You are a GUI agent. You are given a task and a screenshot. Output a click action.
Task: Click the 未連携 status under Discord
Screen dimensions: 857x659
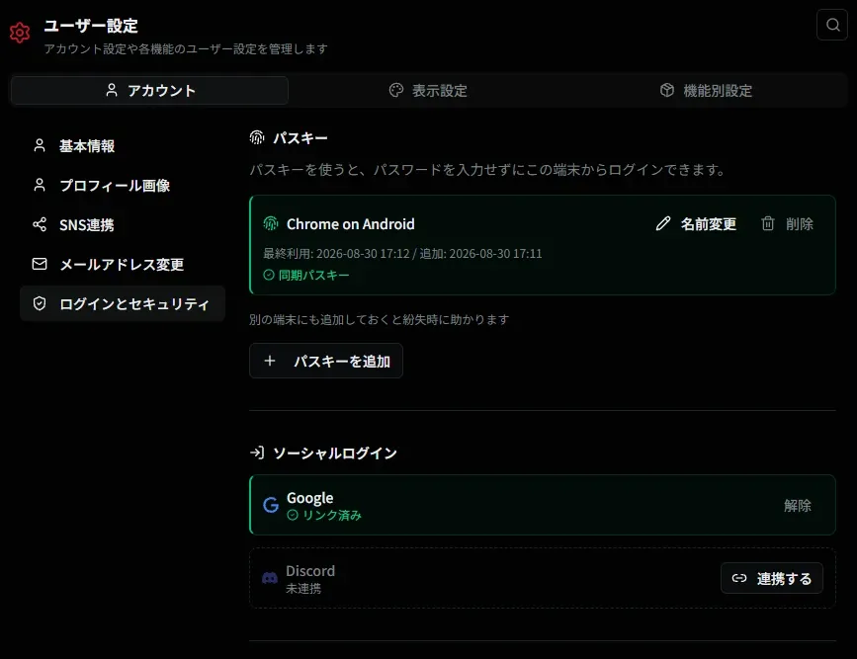tap(303, 589)
